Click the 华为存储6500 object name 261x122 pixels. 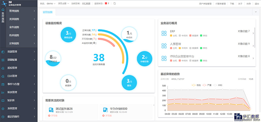pos(118,109)
